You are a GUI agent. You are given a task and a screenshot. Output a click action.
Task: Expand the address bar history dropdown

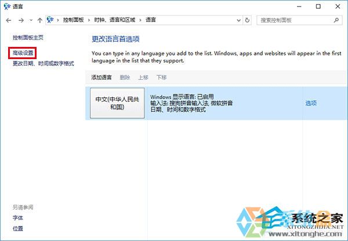click(x=238, y=20)
